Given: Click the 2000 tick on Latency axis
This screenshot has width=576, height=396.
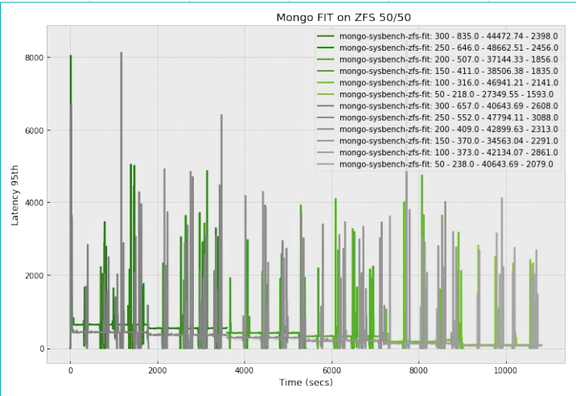Looking at the screenshot, I should [x=34, y=275].
